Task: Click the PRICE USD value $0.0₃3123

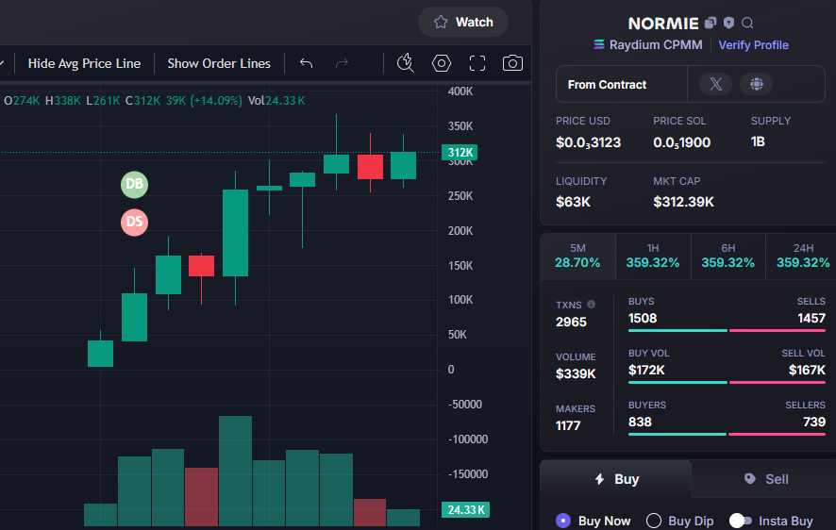Action: pyautogui.click(x=588, y=142)
